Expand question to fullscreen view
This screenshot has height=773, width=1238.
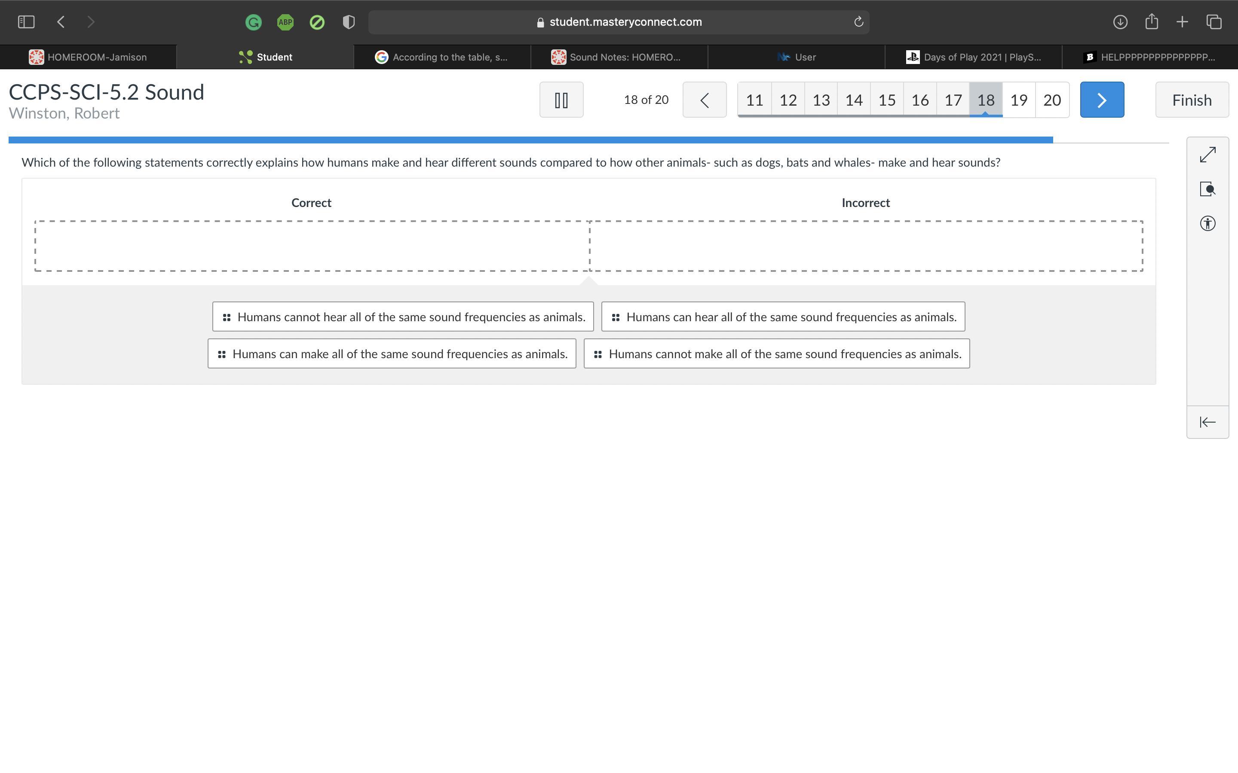1207,155
